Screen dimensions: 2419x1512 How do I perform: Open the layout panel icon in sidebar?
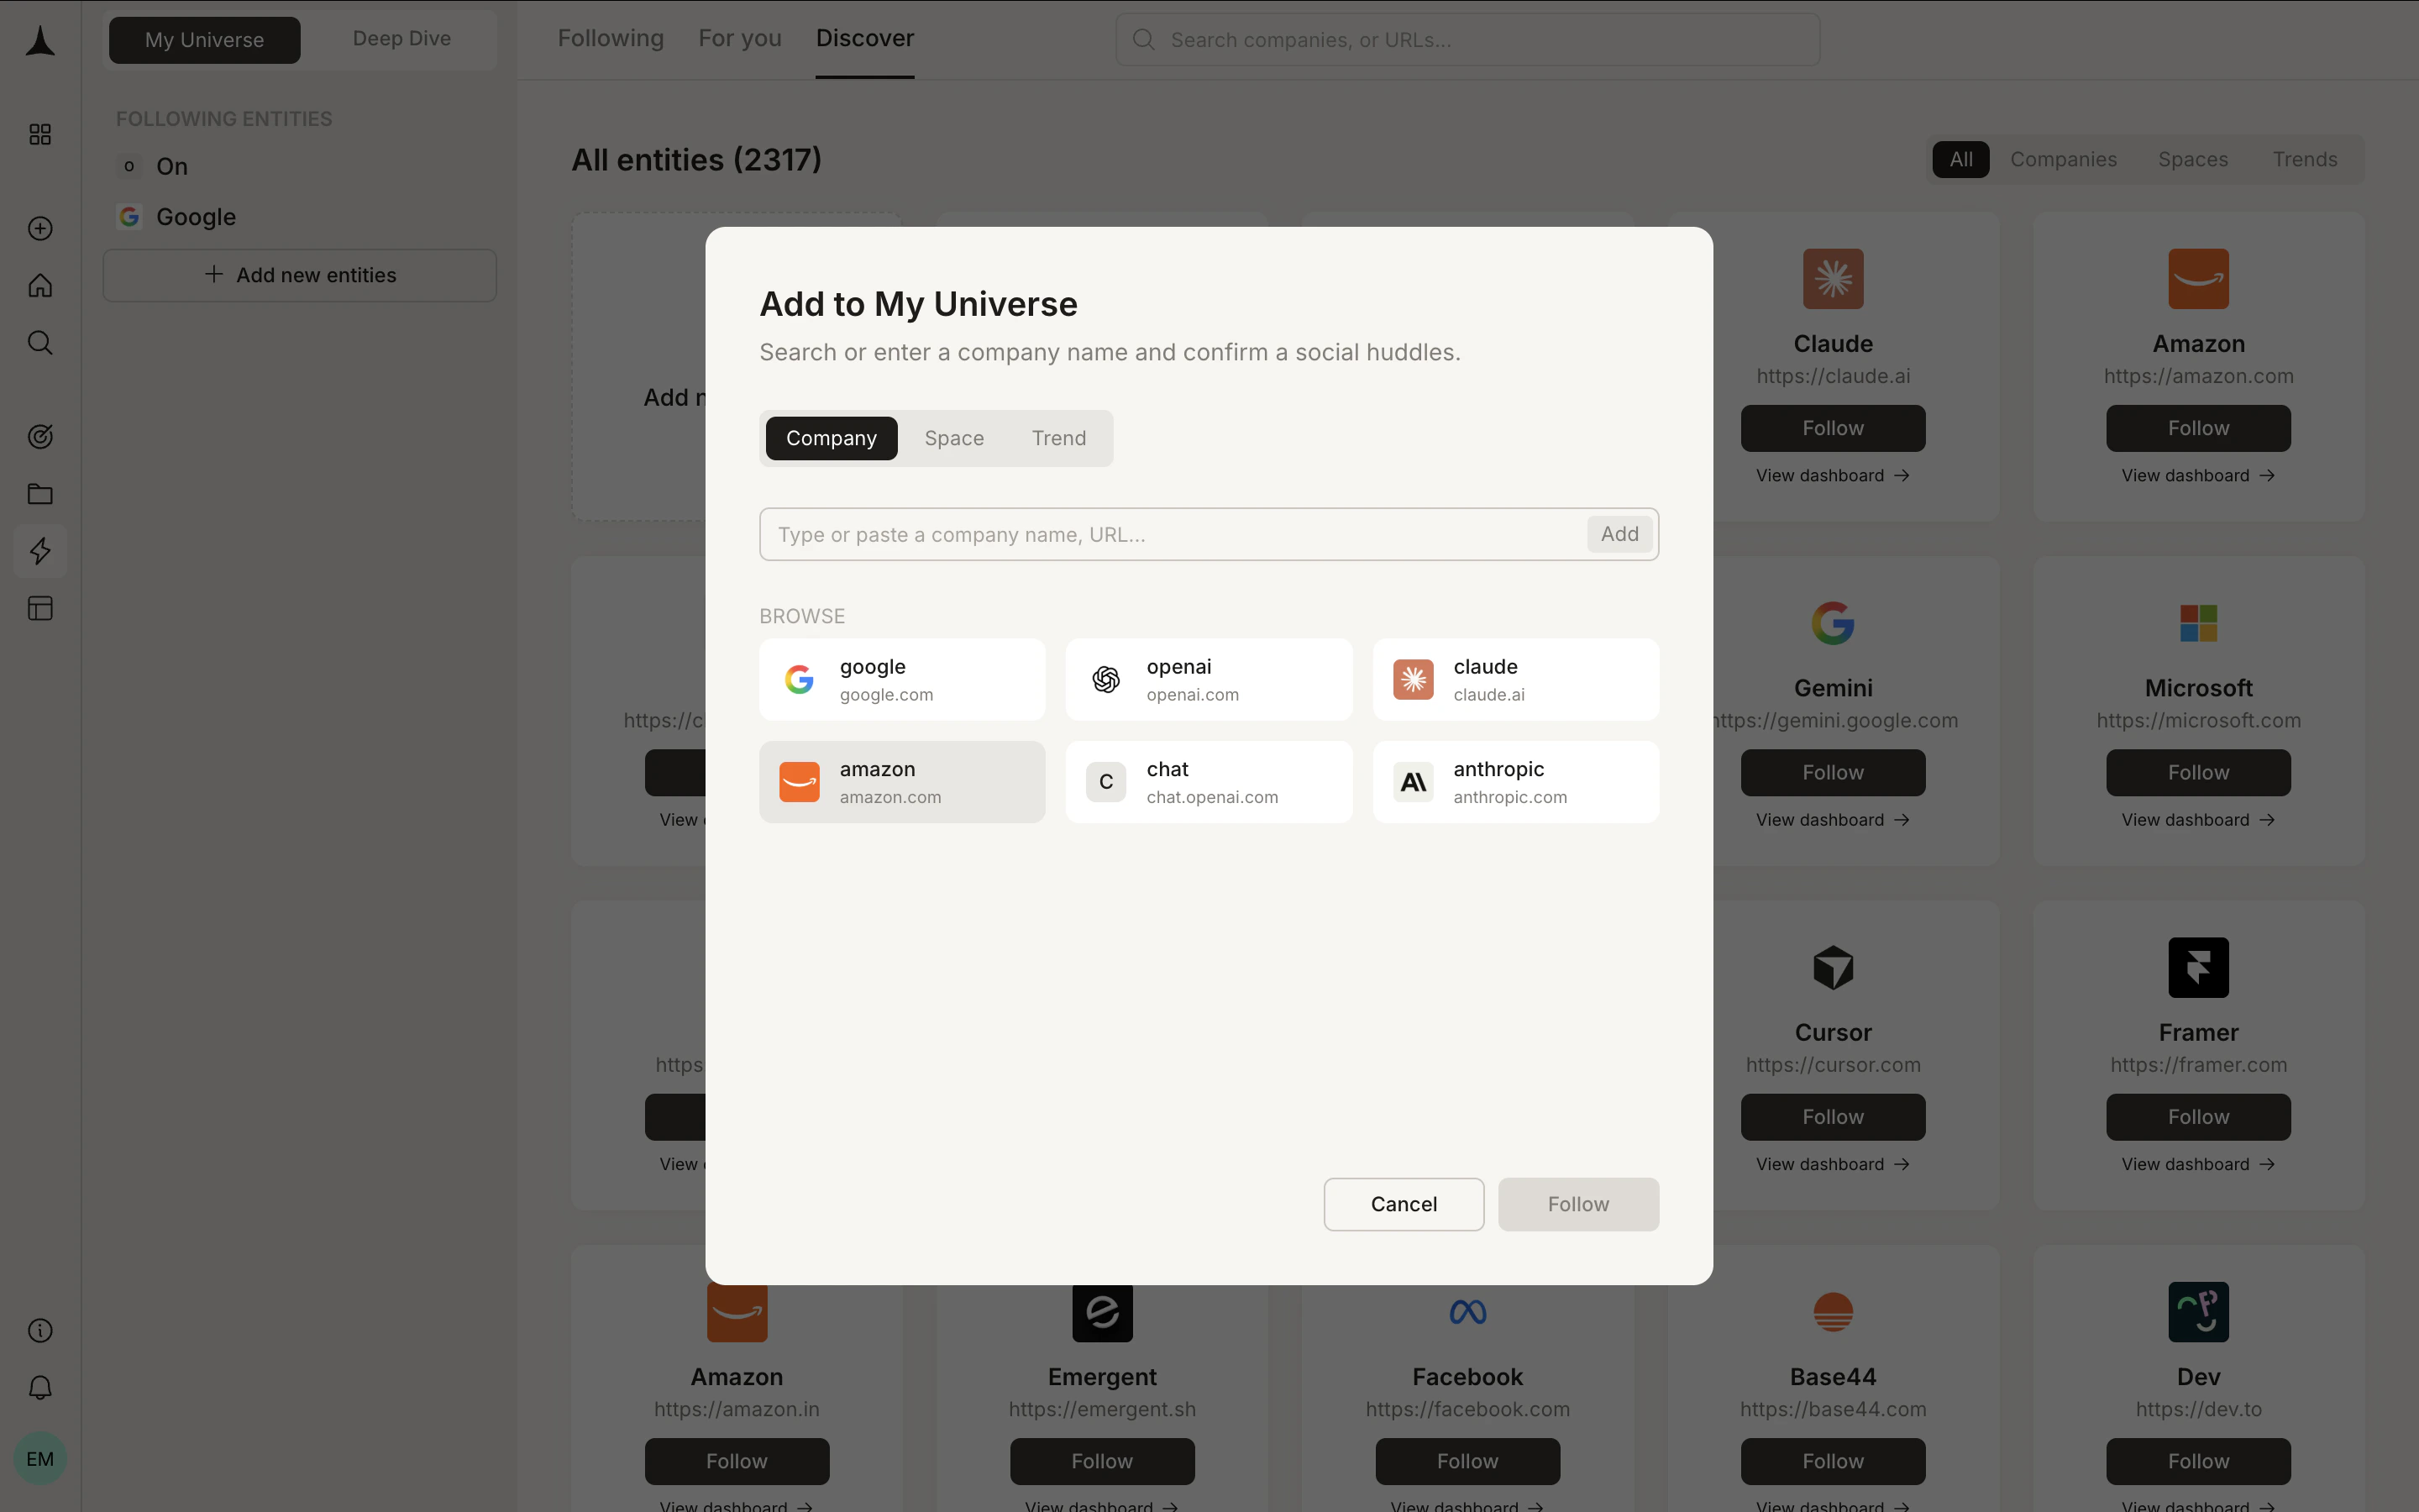40,608
